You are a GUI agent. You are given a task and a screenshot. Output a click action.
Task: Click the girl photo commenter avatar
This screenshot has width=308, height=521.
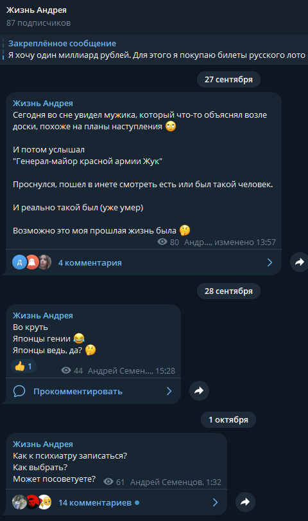(x=45, y=262)
